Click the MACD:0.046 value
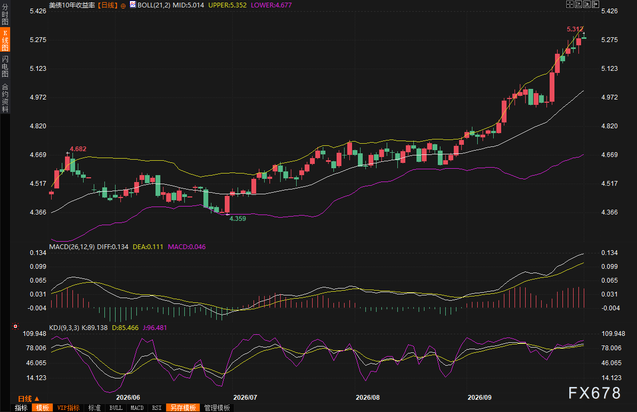 coord(186,247)
